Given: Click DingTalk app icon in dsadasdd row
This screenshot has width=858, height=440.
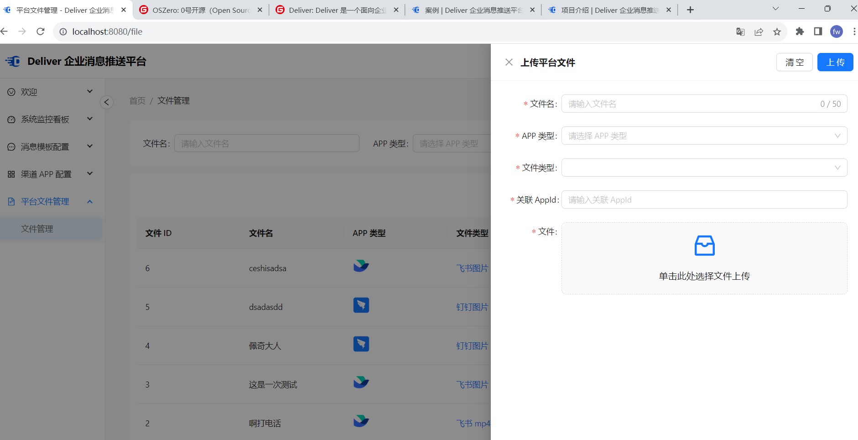Looking at the screenshot, I should pyautogui.click(x=361, y=305).
